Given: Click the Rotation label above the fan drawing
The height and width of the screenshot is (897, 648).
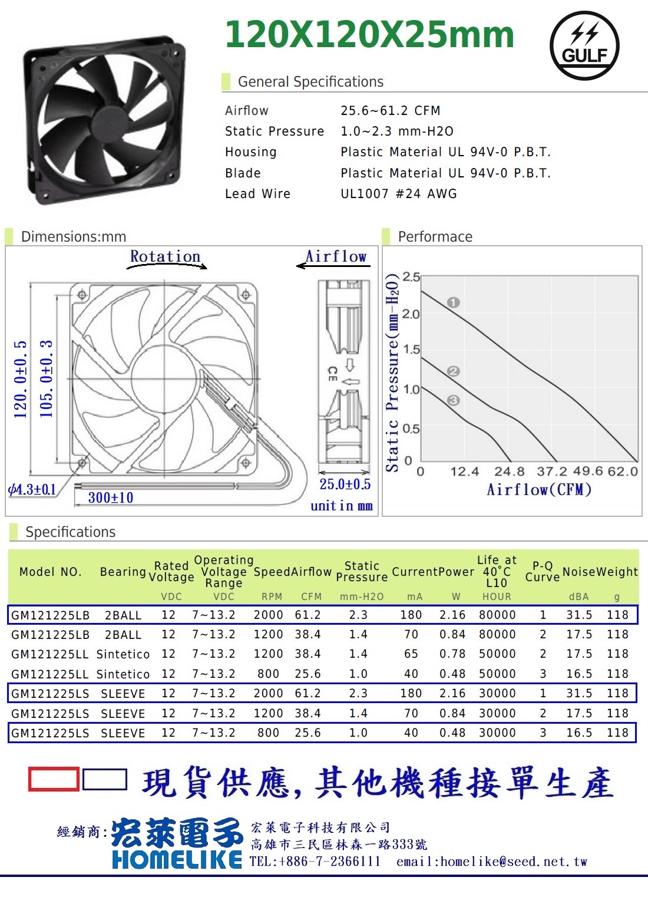Looking at the screenshot, I should (x=165, y=257).
